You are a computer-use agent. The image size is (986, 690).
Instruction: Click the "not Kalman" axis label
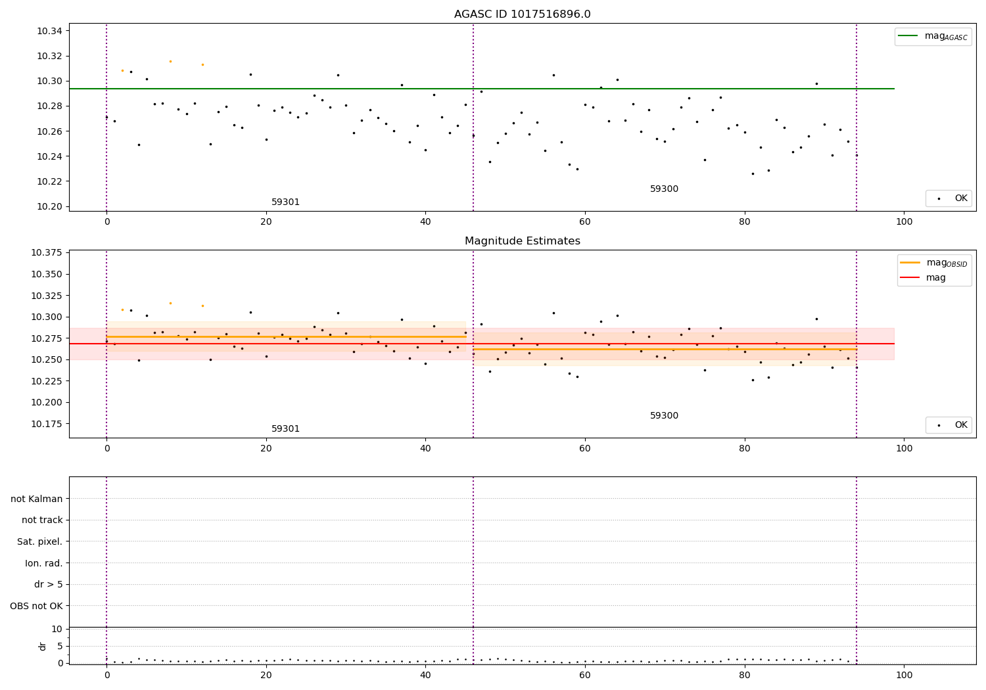point(37,499)
